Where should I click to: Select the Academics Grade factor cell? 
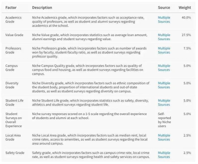13,20
